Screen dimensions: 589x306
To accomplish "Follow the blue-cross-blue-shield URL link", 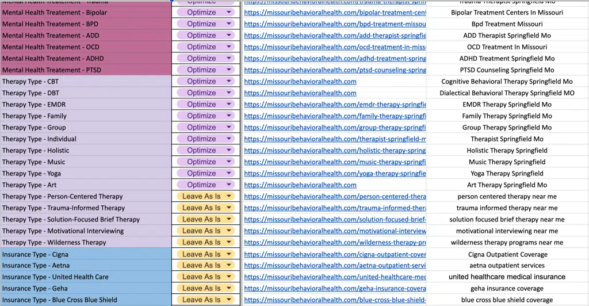I will point(335,300).
